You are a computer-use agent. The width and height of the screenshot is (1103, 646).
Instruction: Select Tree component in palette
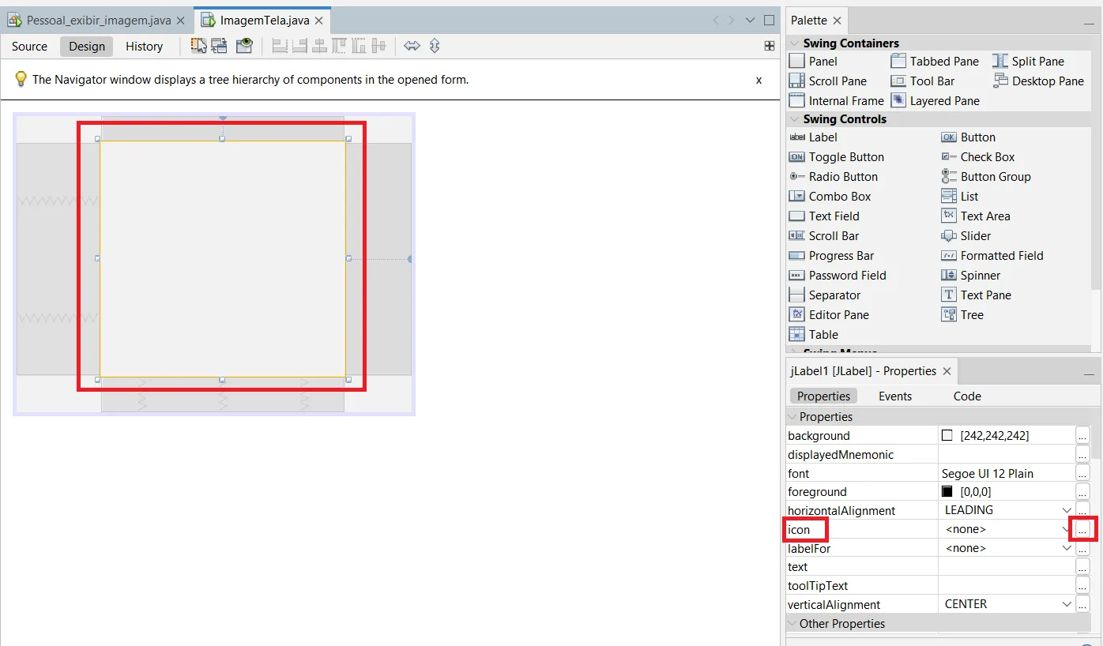point(962,314)
